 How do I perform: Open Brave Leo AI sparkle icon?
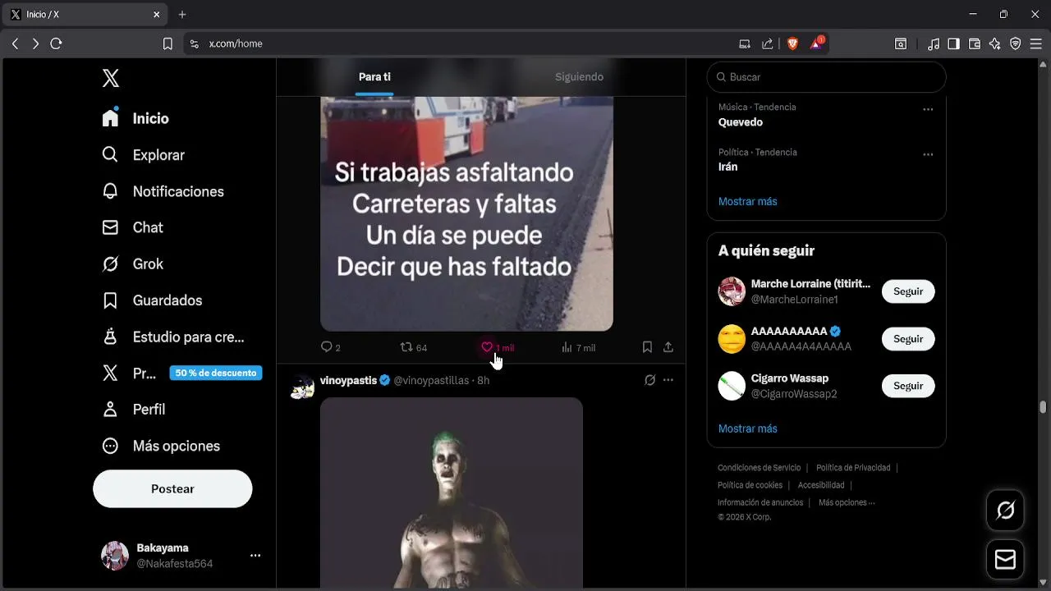tap(995, 44)
